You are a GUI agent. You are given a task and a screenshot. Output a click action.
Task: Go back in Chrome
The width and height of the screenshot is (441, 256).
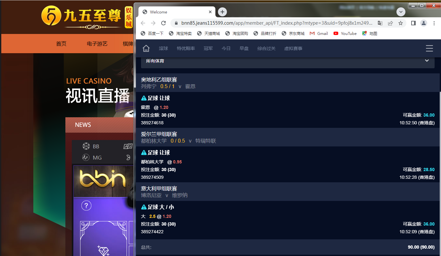[143, 23]
